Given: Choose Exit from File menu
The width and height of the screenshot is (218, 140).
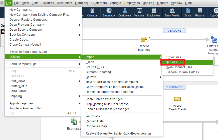Looking at the screenshot, I should tap(43, 113).
